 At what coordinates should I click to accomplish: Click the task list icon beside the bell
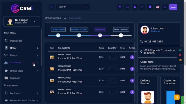[x=127, y=7]
